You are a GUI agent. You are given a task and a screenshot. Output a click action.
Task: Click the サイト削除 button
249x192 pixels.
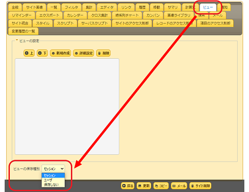click(x=200, y=186)
